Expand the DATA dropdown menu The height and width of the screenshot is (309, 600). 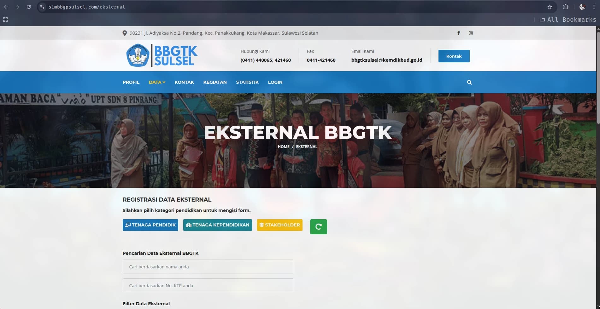(x=157, y=82)
